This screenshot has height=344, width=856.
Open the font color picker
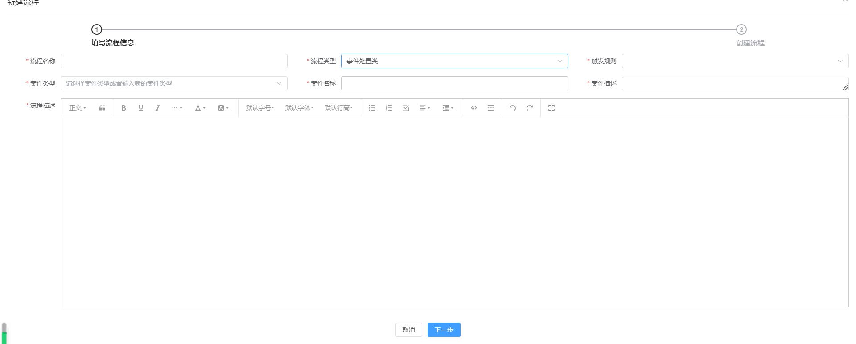click(200, 108)
